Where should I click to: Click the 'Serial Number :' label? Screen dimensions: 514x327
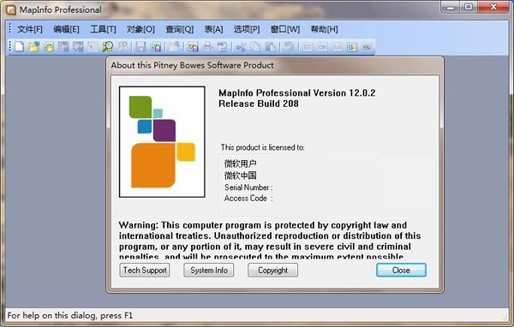248,187
